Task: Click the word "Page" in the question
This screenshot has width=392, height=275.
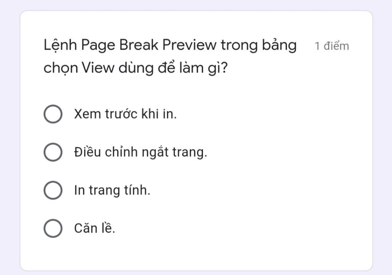Action: pos(98,46)
